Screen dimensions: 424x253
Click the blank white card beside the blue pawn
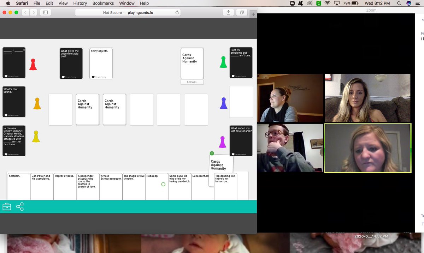[241, 102]
